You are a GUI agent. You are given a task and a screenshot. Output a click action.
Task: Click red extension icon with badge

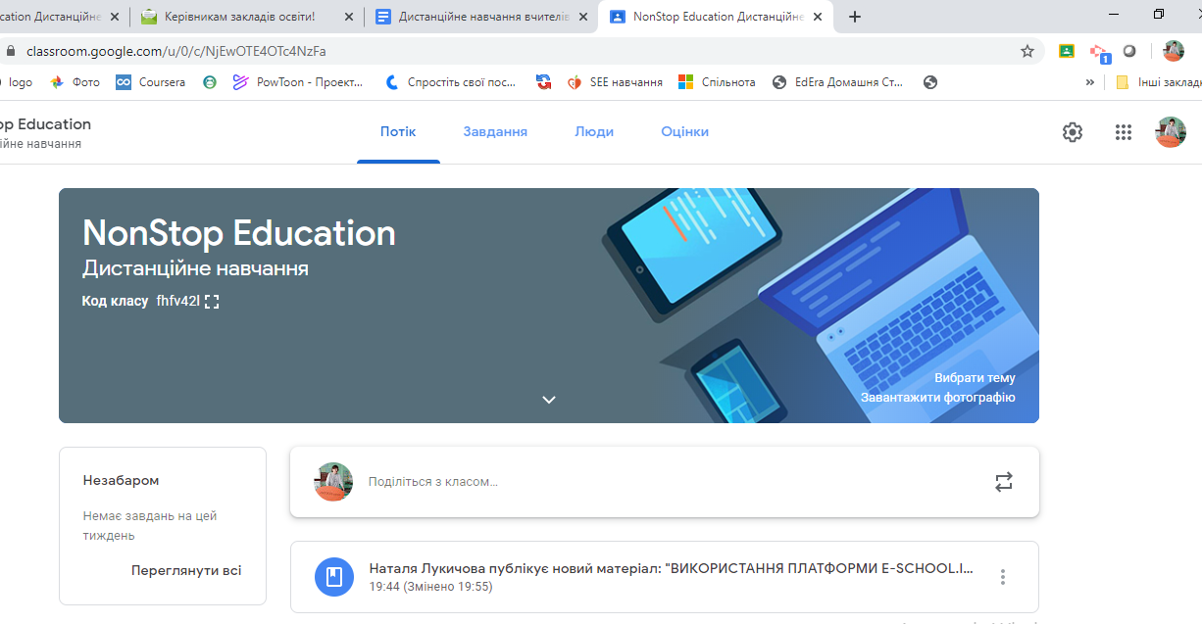[x=1099, y=52]
